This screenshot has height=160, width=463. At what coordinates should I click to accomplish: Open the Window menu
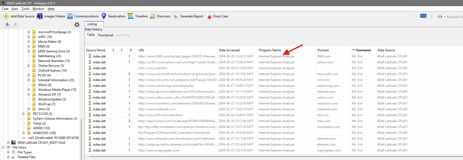[x=38, y=9]
